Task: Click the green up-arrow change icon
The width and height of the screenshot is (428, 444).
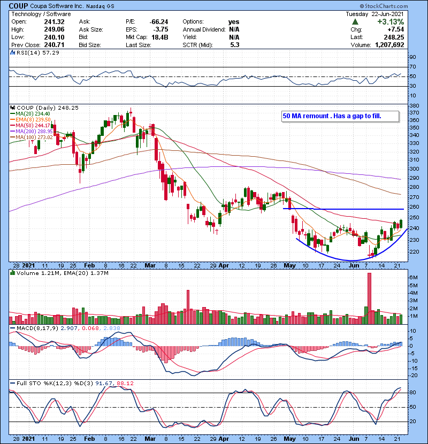Action: [x=355, y=22]
